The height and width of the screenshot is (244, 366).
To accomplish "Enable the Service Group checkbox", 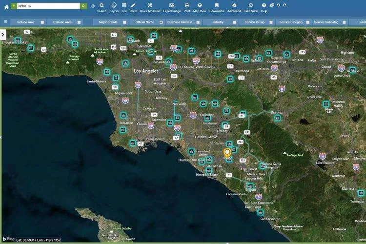I will coord(271,22).
